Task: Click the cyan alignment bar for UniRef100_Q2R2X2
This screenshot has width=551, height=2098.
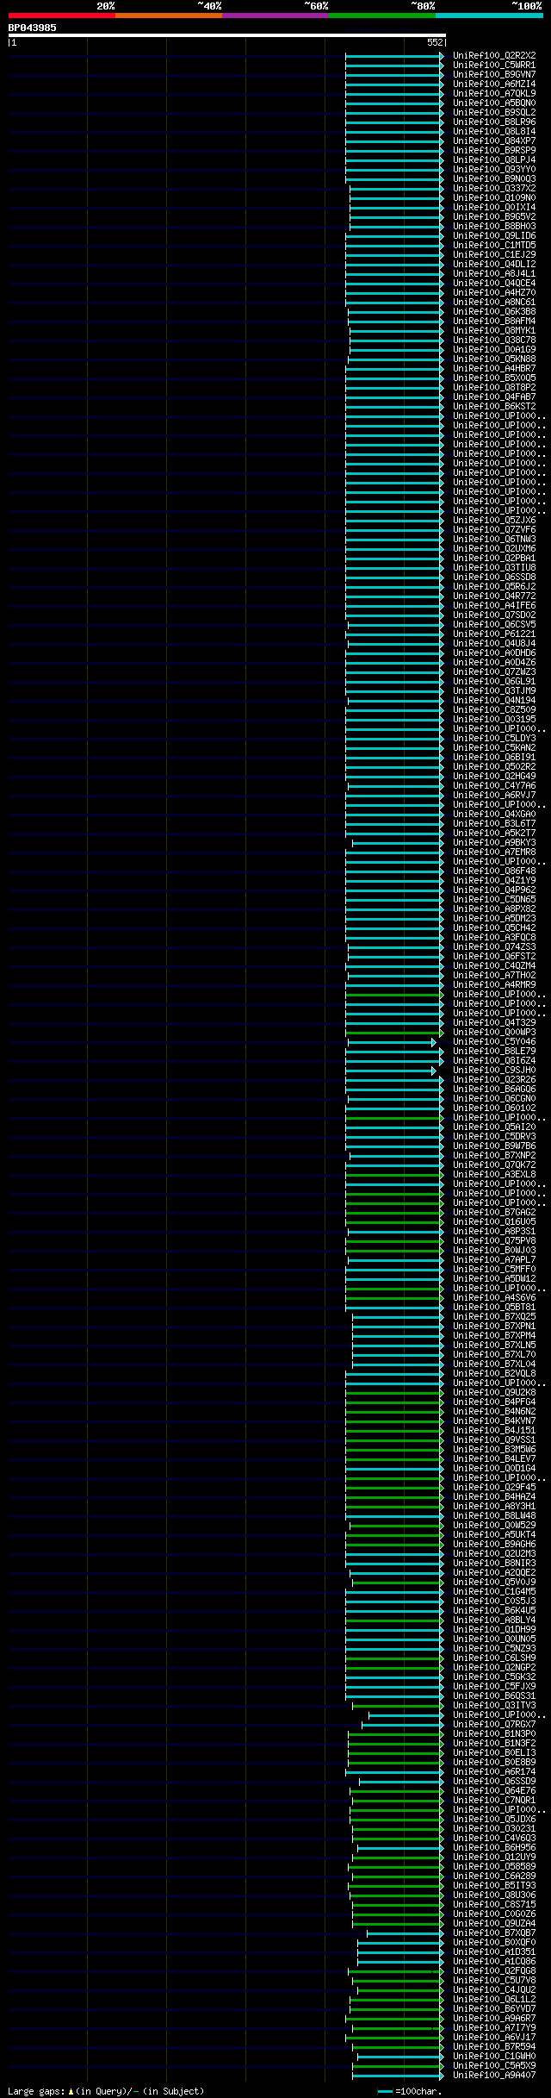Action: click(394, 56)
